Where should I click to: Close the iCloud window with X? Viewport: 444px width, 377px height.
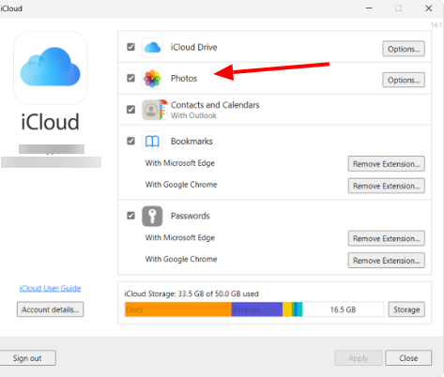coord(429,8)
